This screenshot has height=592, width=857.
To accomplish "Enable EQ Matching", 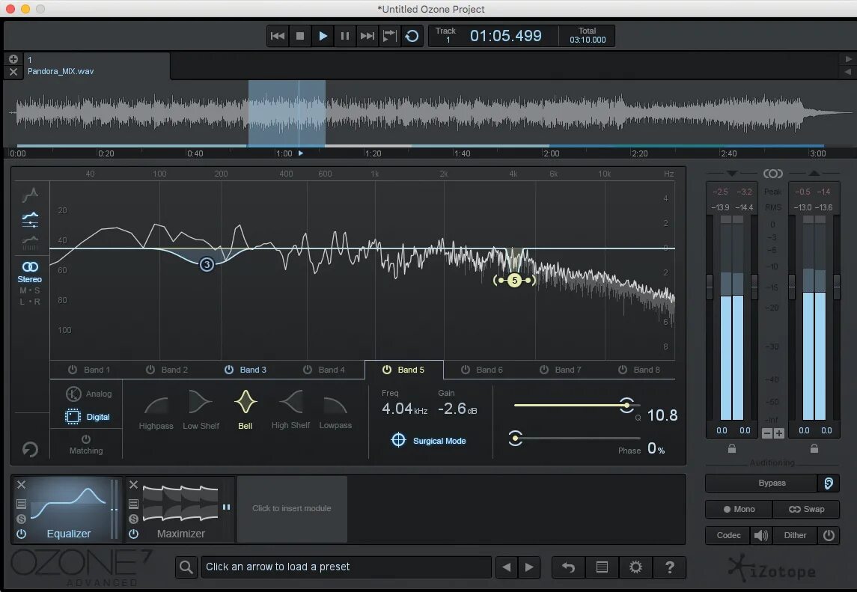I will 86,445.
